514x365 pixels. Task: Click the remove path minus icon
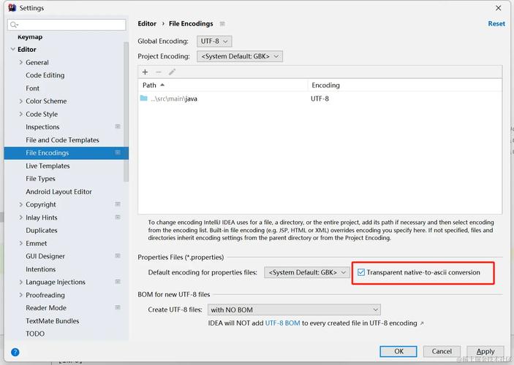click(159, 72)
